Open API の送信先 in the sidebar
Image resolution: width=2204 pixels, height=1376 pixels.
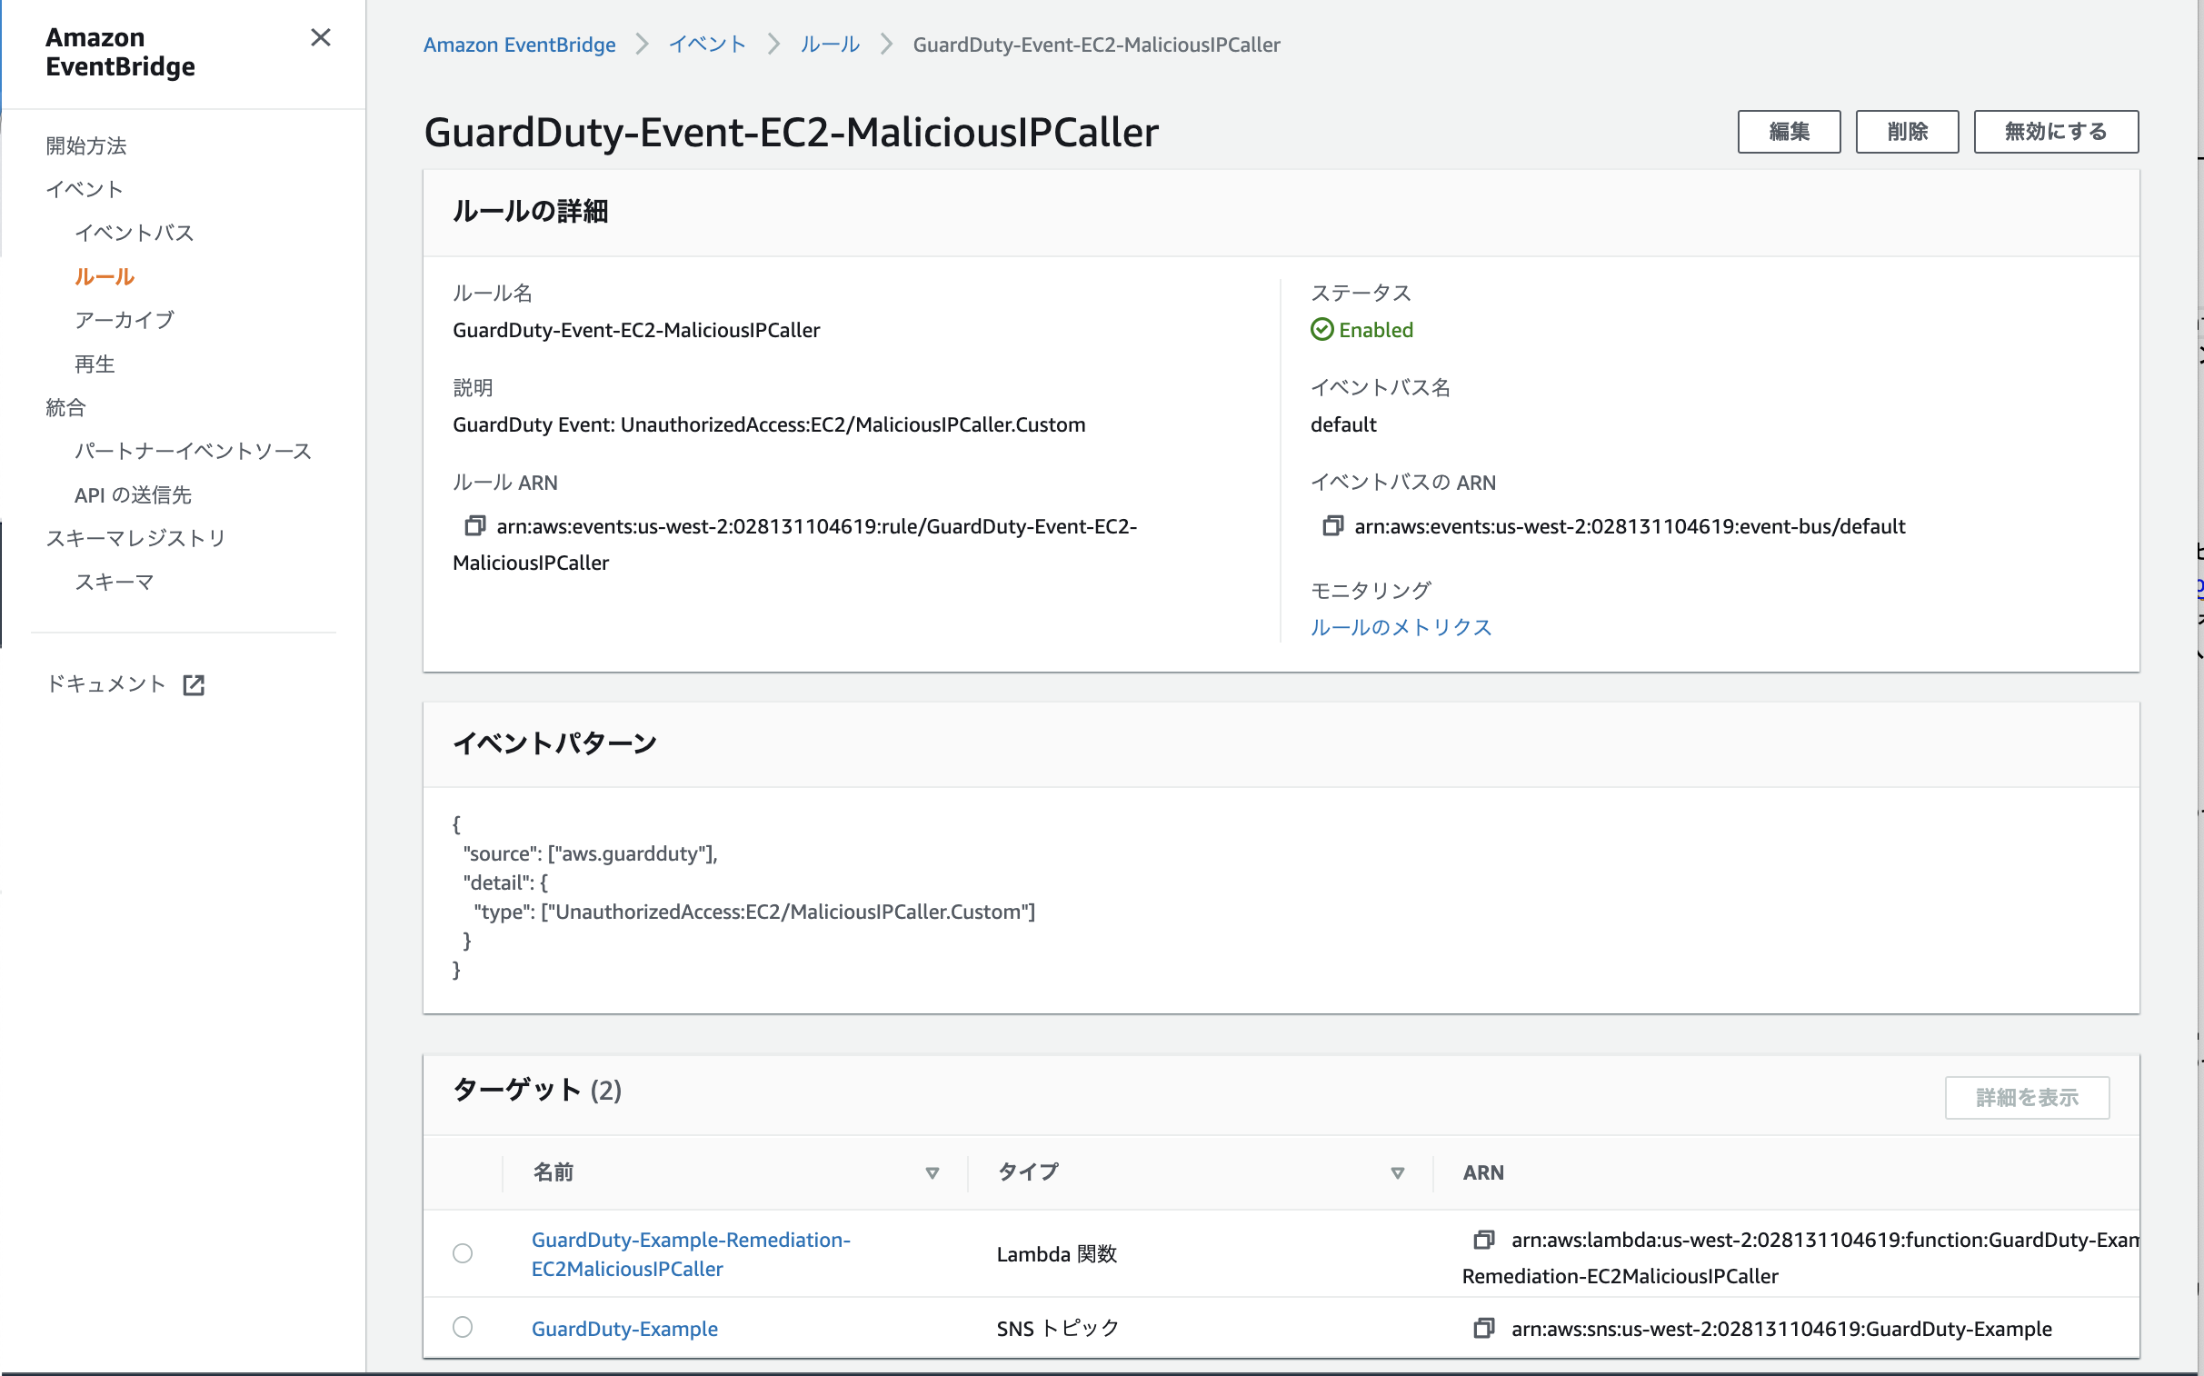click(x=133, y=495)
